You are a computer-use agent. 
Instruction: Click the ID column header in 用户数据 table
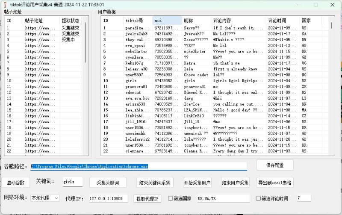[x=112, y=21]
